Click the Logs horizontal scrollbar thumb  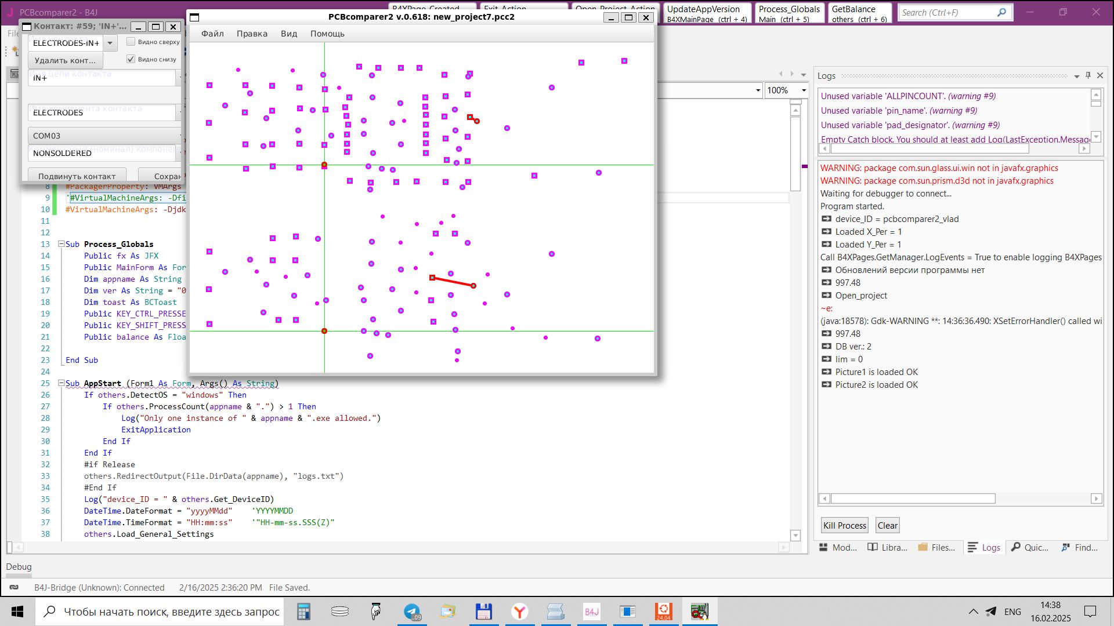pyautogui.click(x=913, y=498)
